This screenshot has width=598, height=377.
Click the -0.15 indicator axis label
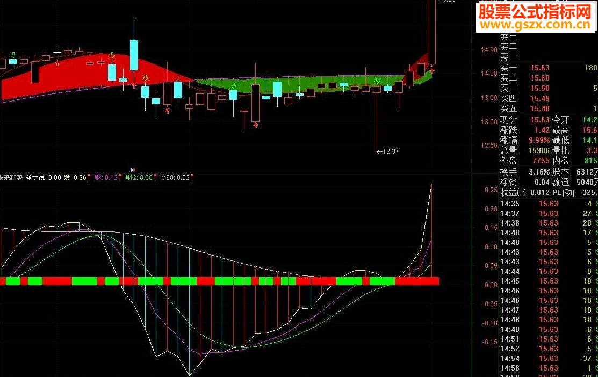click(x=489, y=342)
